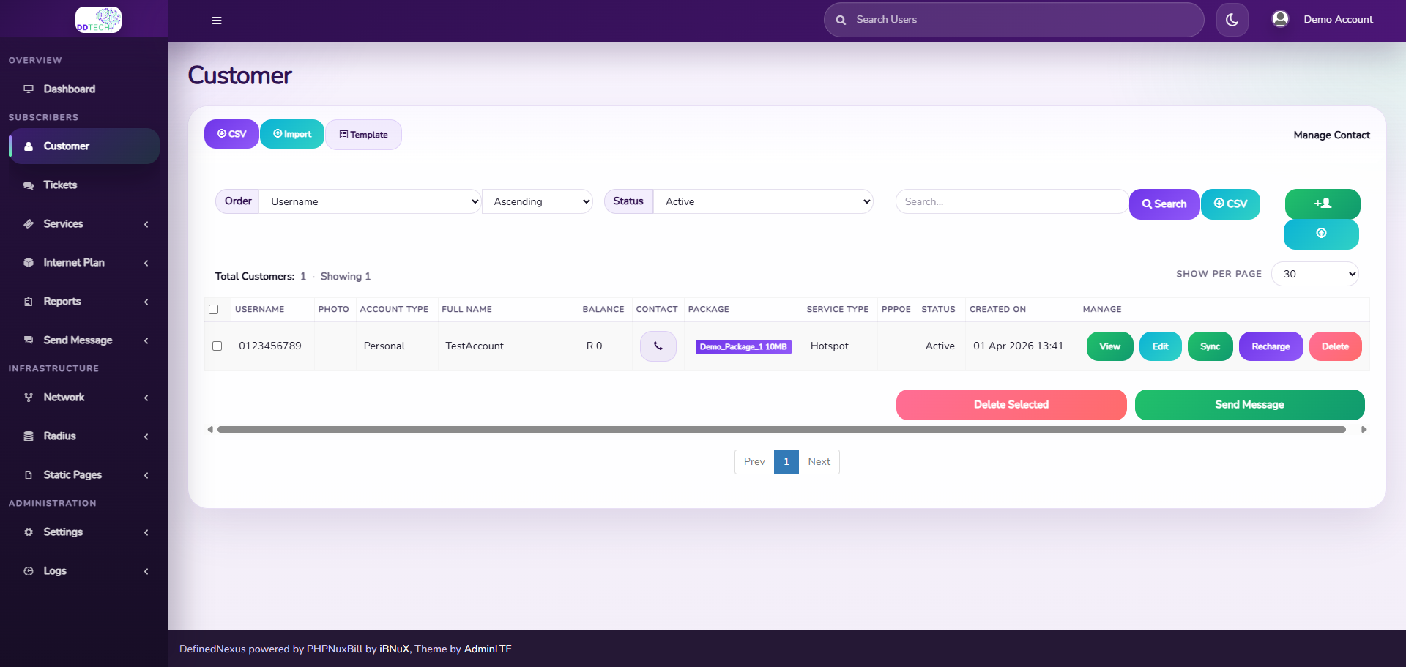
Task: Tick the checkbox for user 0123456789
Action: click(x=217, y=346)
